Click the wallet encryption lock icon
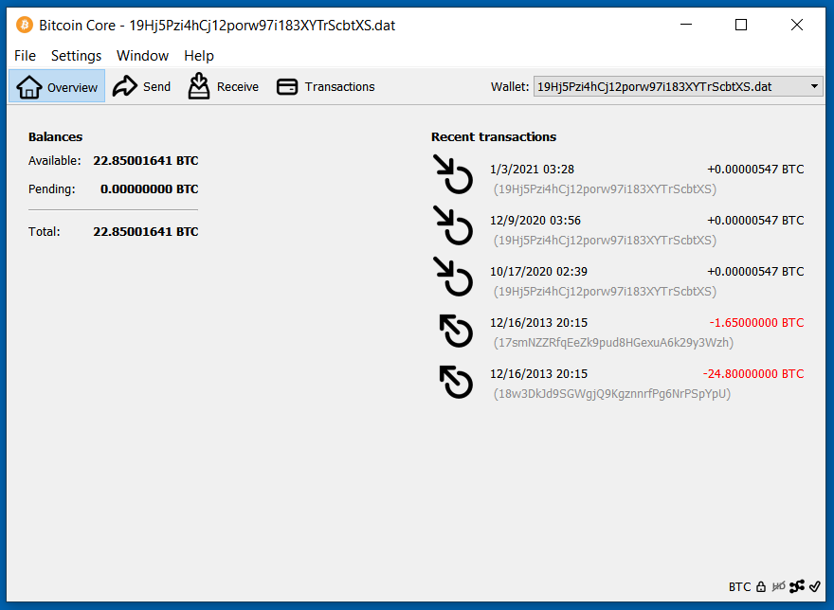 pos(760,587)
